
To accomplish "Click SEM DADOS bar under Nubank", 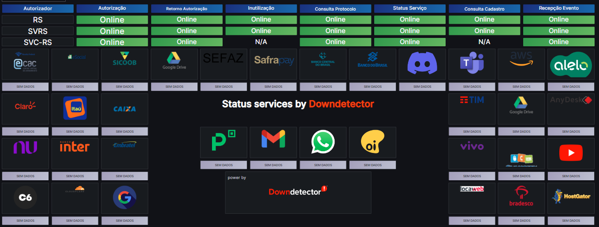I will [26, 176].
